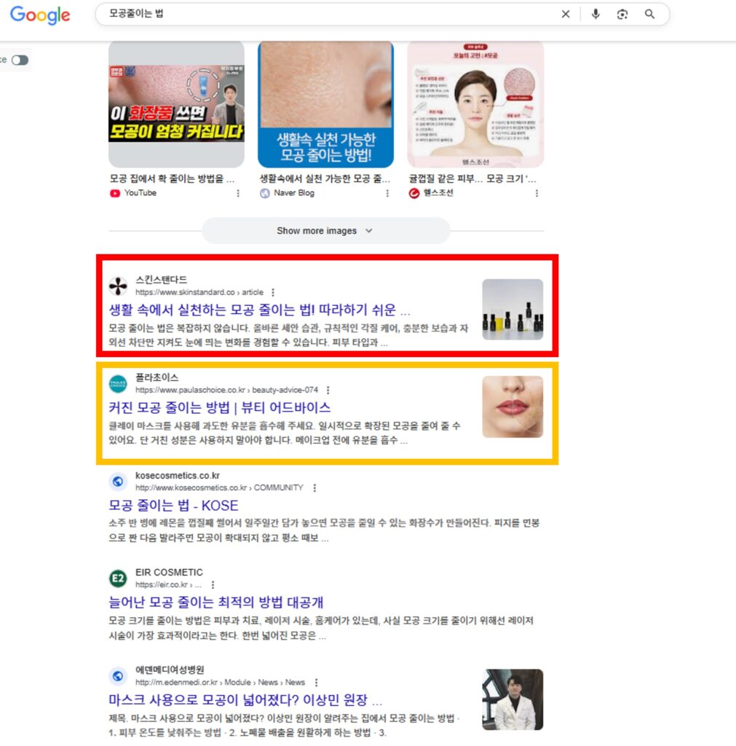Click the YouTube video thumbnail about 화장품
Image resolution: width=736 pixels, height=746 pixels.
point(176,104)
